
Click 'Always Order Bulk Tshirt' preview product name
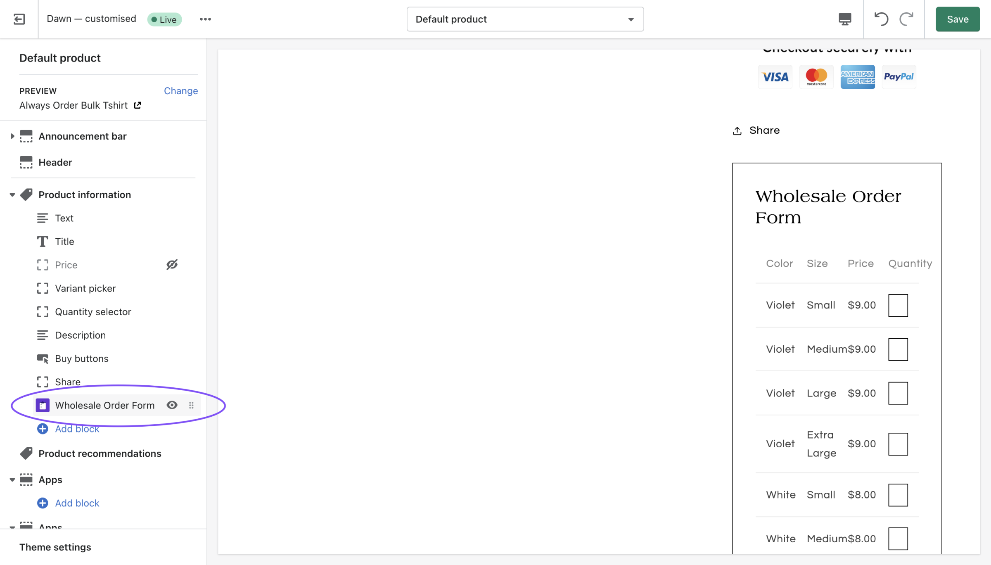(73, 105)
